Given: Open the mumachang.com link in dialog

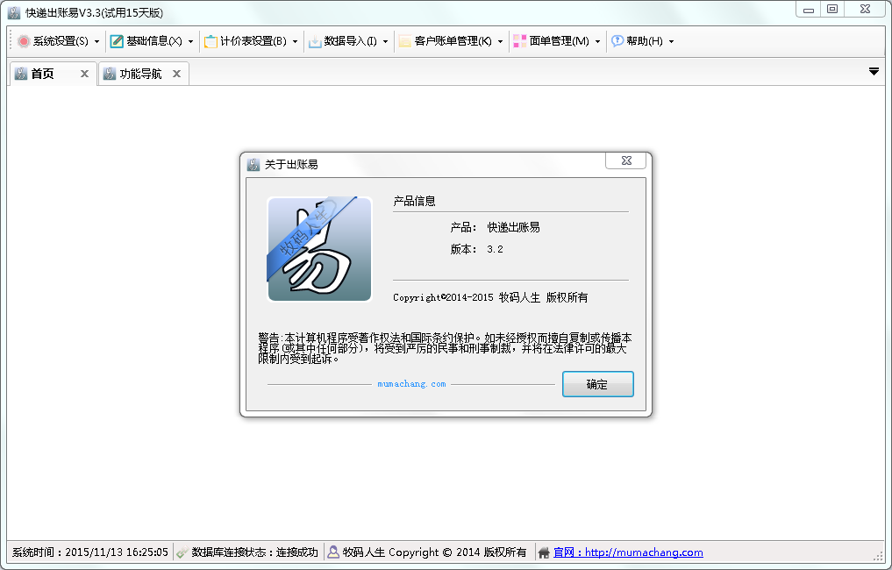Looking at the screenshot, I should tap(411, 384).
